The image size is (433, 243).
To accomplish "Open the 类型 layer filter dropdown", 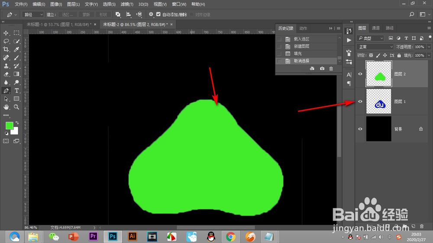I will pos(371,38).
